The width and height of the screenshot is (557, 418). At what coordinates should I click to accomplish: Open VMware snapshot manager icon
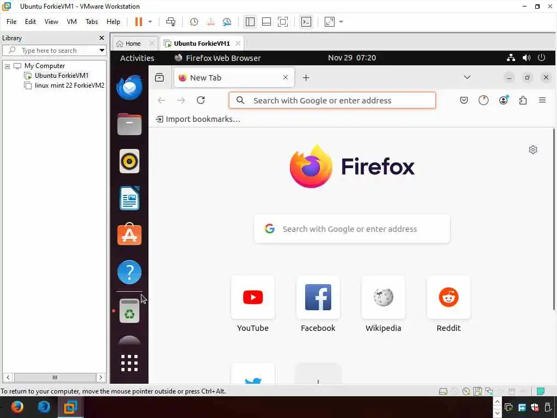(x=227, y=22)
